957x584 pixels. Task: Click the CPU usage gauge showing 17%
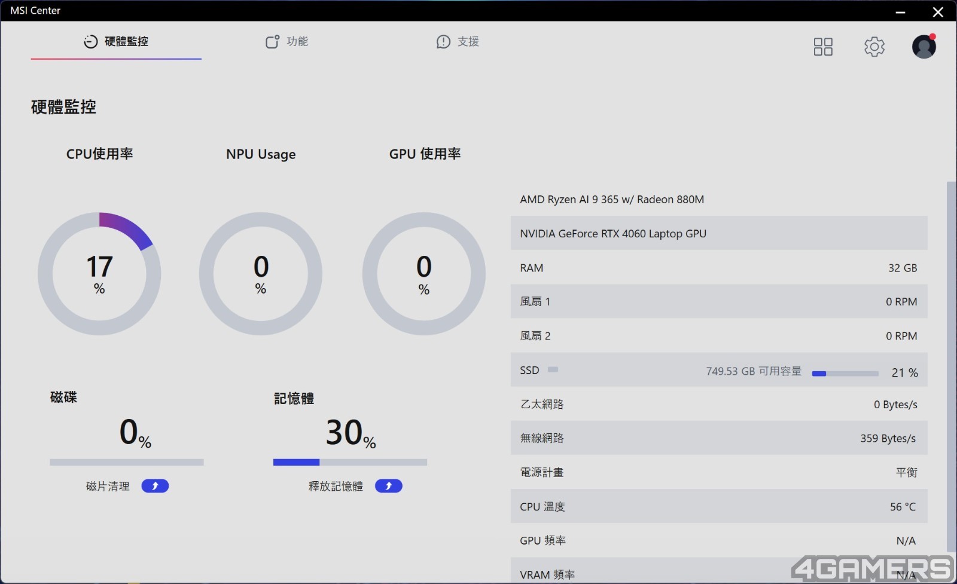tap(99, 274)
